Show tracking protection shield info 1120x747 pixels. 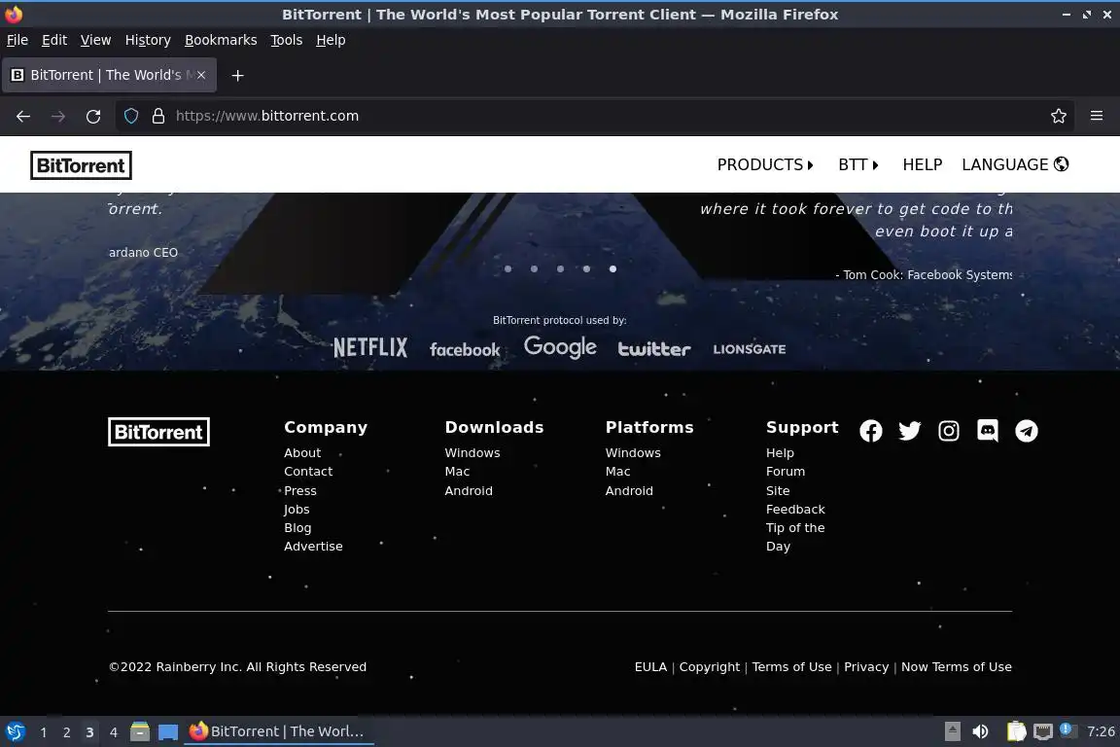point(130,116)
